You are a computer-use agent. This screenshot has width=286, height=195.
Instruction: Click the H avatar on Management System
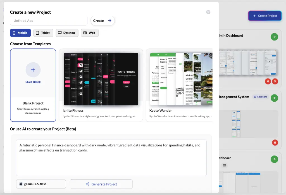coord(275,142)
